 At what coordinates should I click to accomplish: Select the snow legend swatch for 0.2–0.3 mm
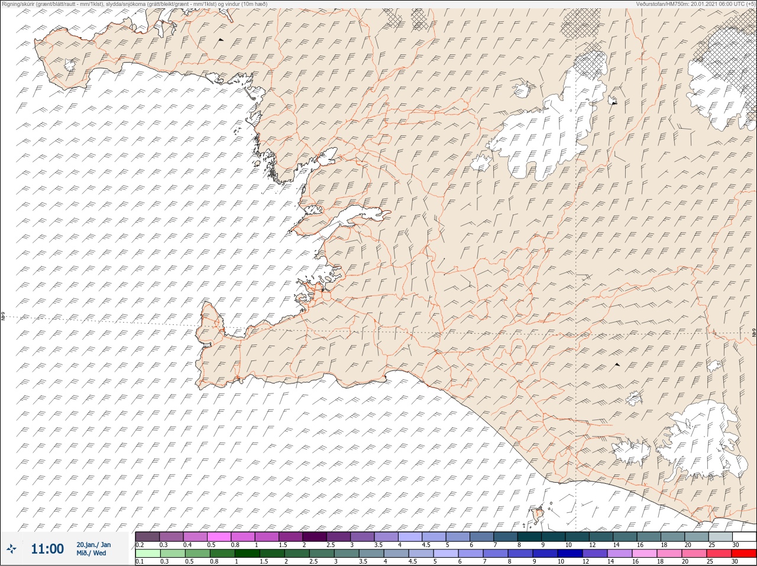[147, 537]
